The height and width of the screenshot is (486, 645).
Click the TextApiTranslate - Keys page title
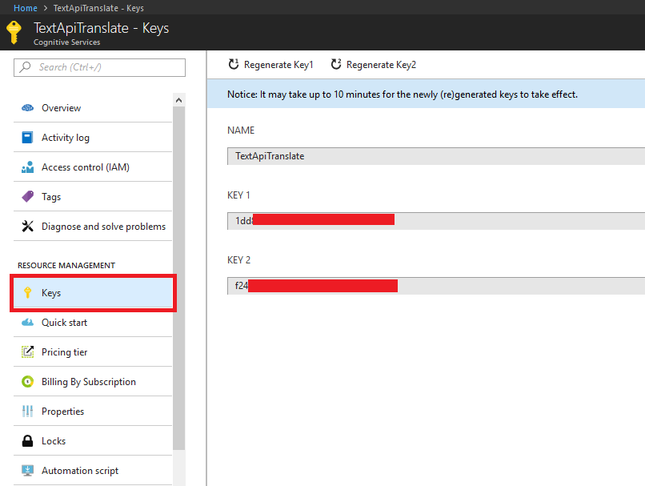pos(101,28)
